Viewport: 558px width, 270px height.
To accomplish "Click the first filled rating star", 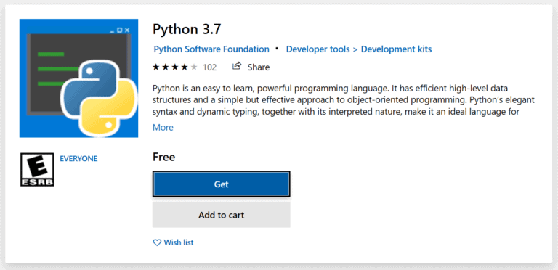I will 156,67.
